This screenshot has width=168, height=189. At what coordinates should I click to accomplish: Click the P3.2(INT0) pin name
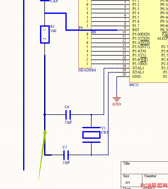[x=141, y=43]
